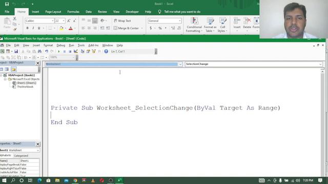328x184 pixels.
Task: Click the Reset stop icon in VBA toolbar
Action: [x=70, y=51]
